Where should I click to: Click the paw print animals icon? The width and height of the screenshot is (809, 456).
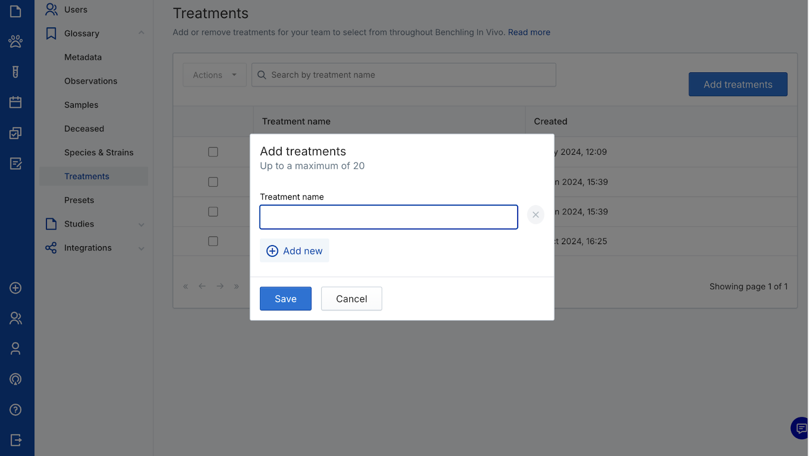(x=16, y=41)
